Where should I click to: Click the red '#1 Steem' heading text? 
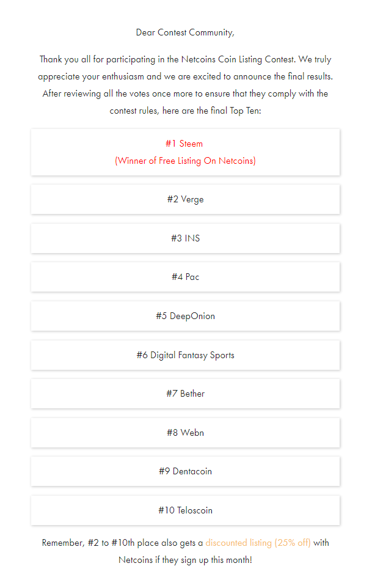[184, 144]
